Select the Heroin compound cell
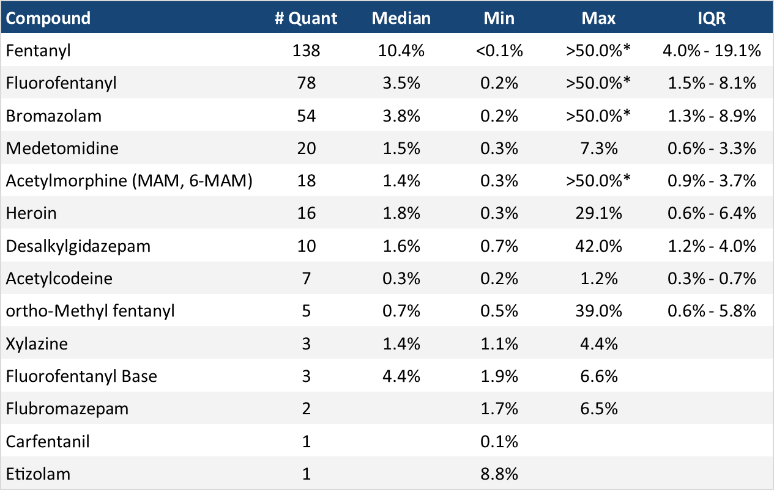 [31, 213]
